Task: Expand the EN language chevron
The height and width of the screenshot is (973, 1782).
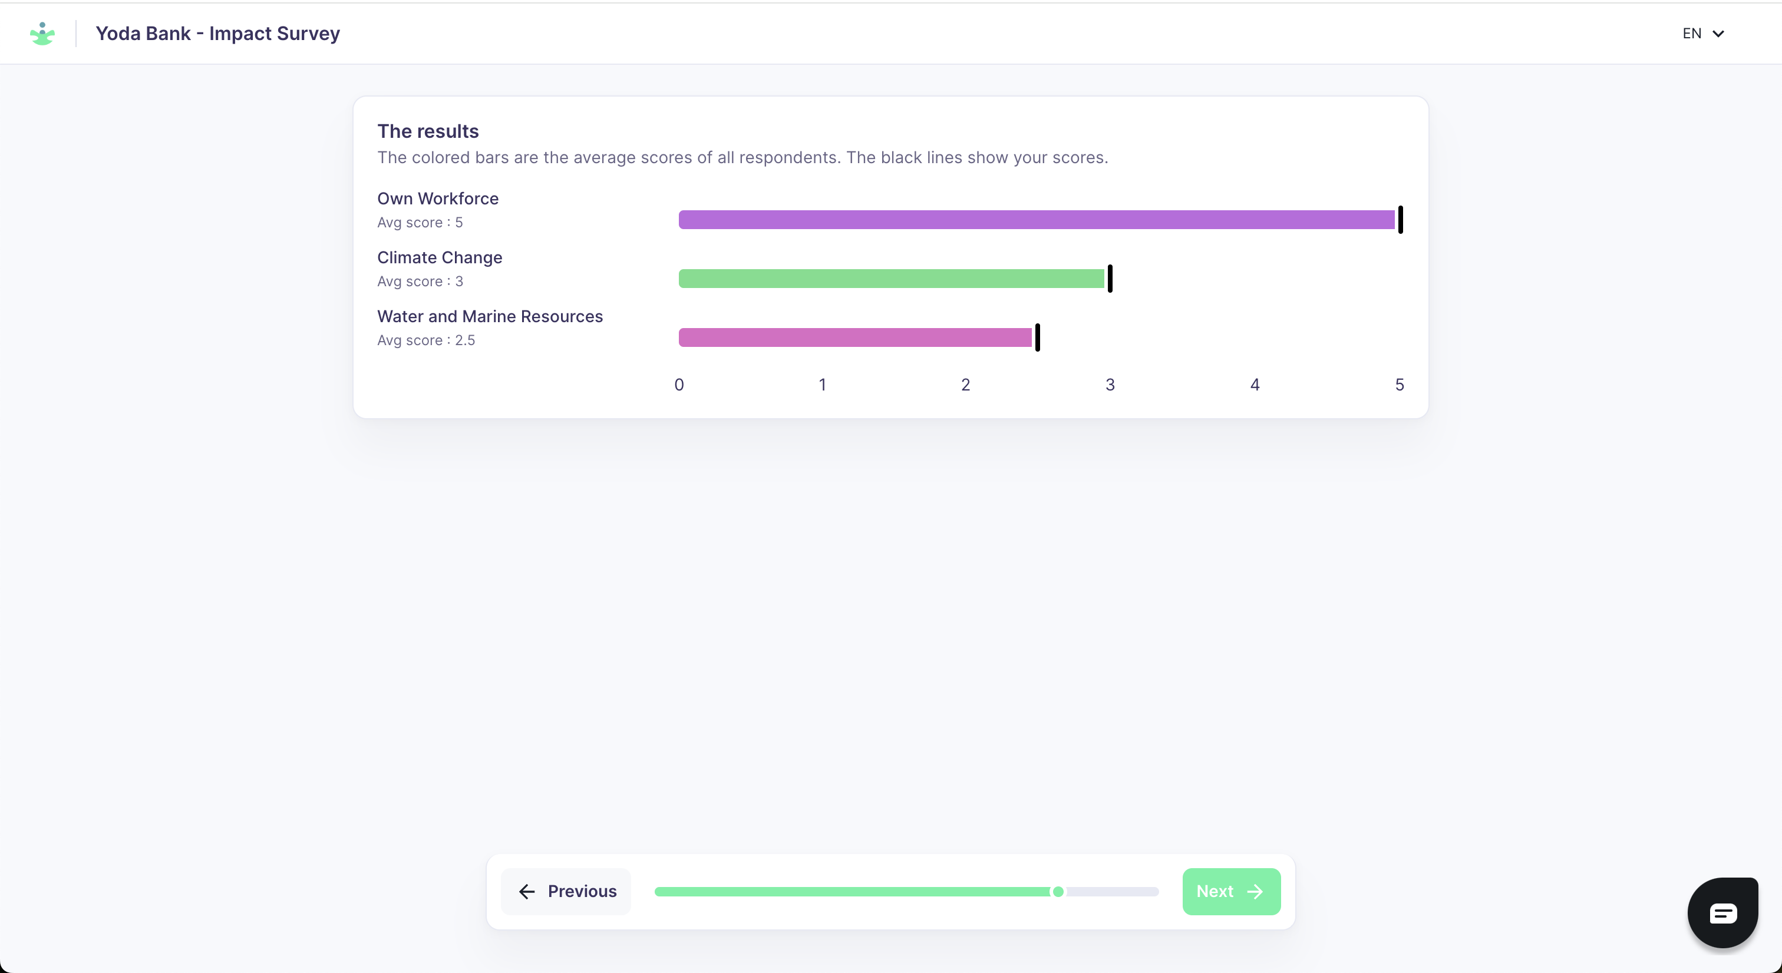Action: [1718, 33]
